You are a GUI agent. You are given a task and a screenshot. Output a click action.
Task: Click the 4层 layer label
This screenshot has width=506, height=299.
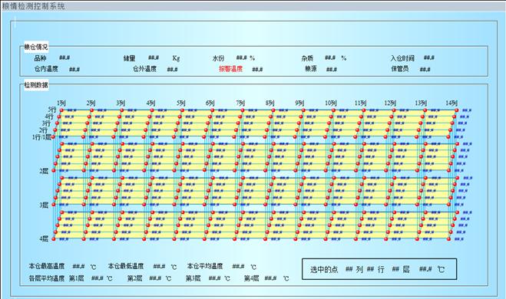(x=44, y=239)
